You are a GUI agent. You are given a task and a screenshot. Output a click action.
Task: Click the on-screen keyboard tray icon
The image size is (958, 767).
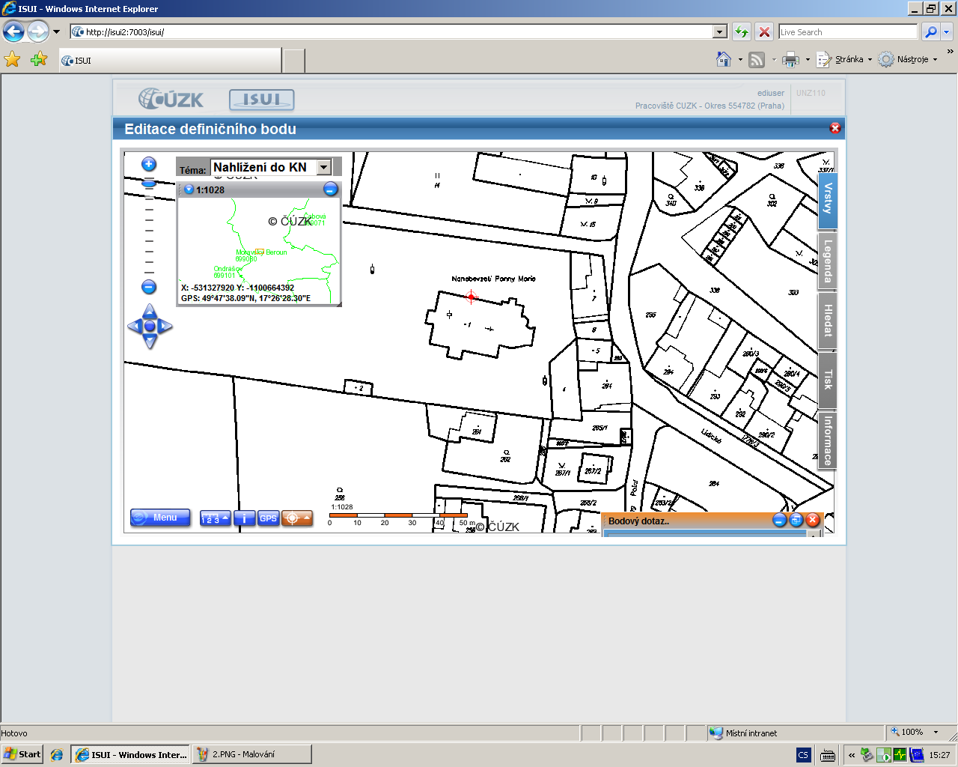tap(828, 755)
